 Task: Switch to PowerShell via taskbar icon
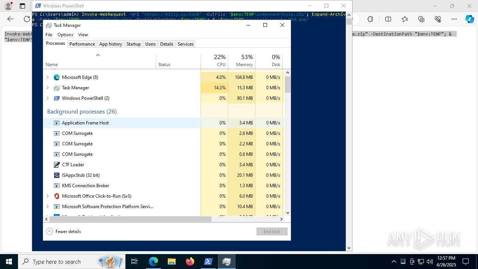click(x=208, y=262)
